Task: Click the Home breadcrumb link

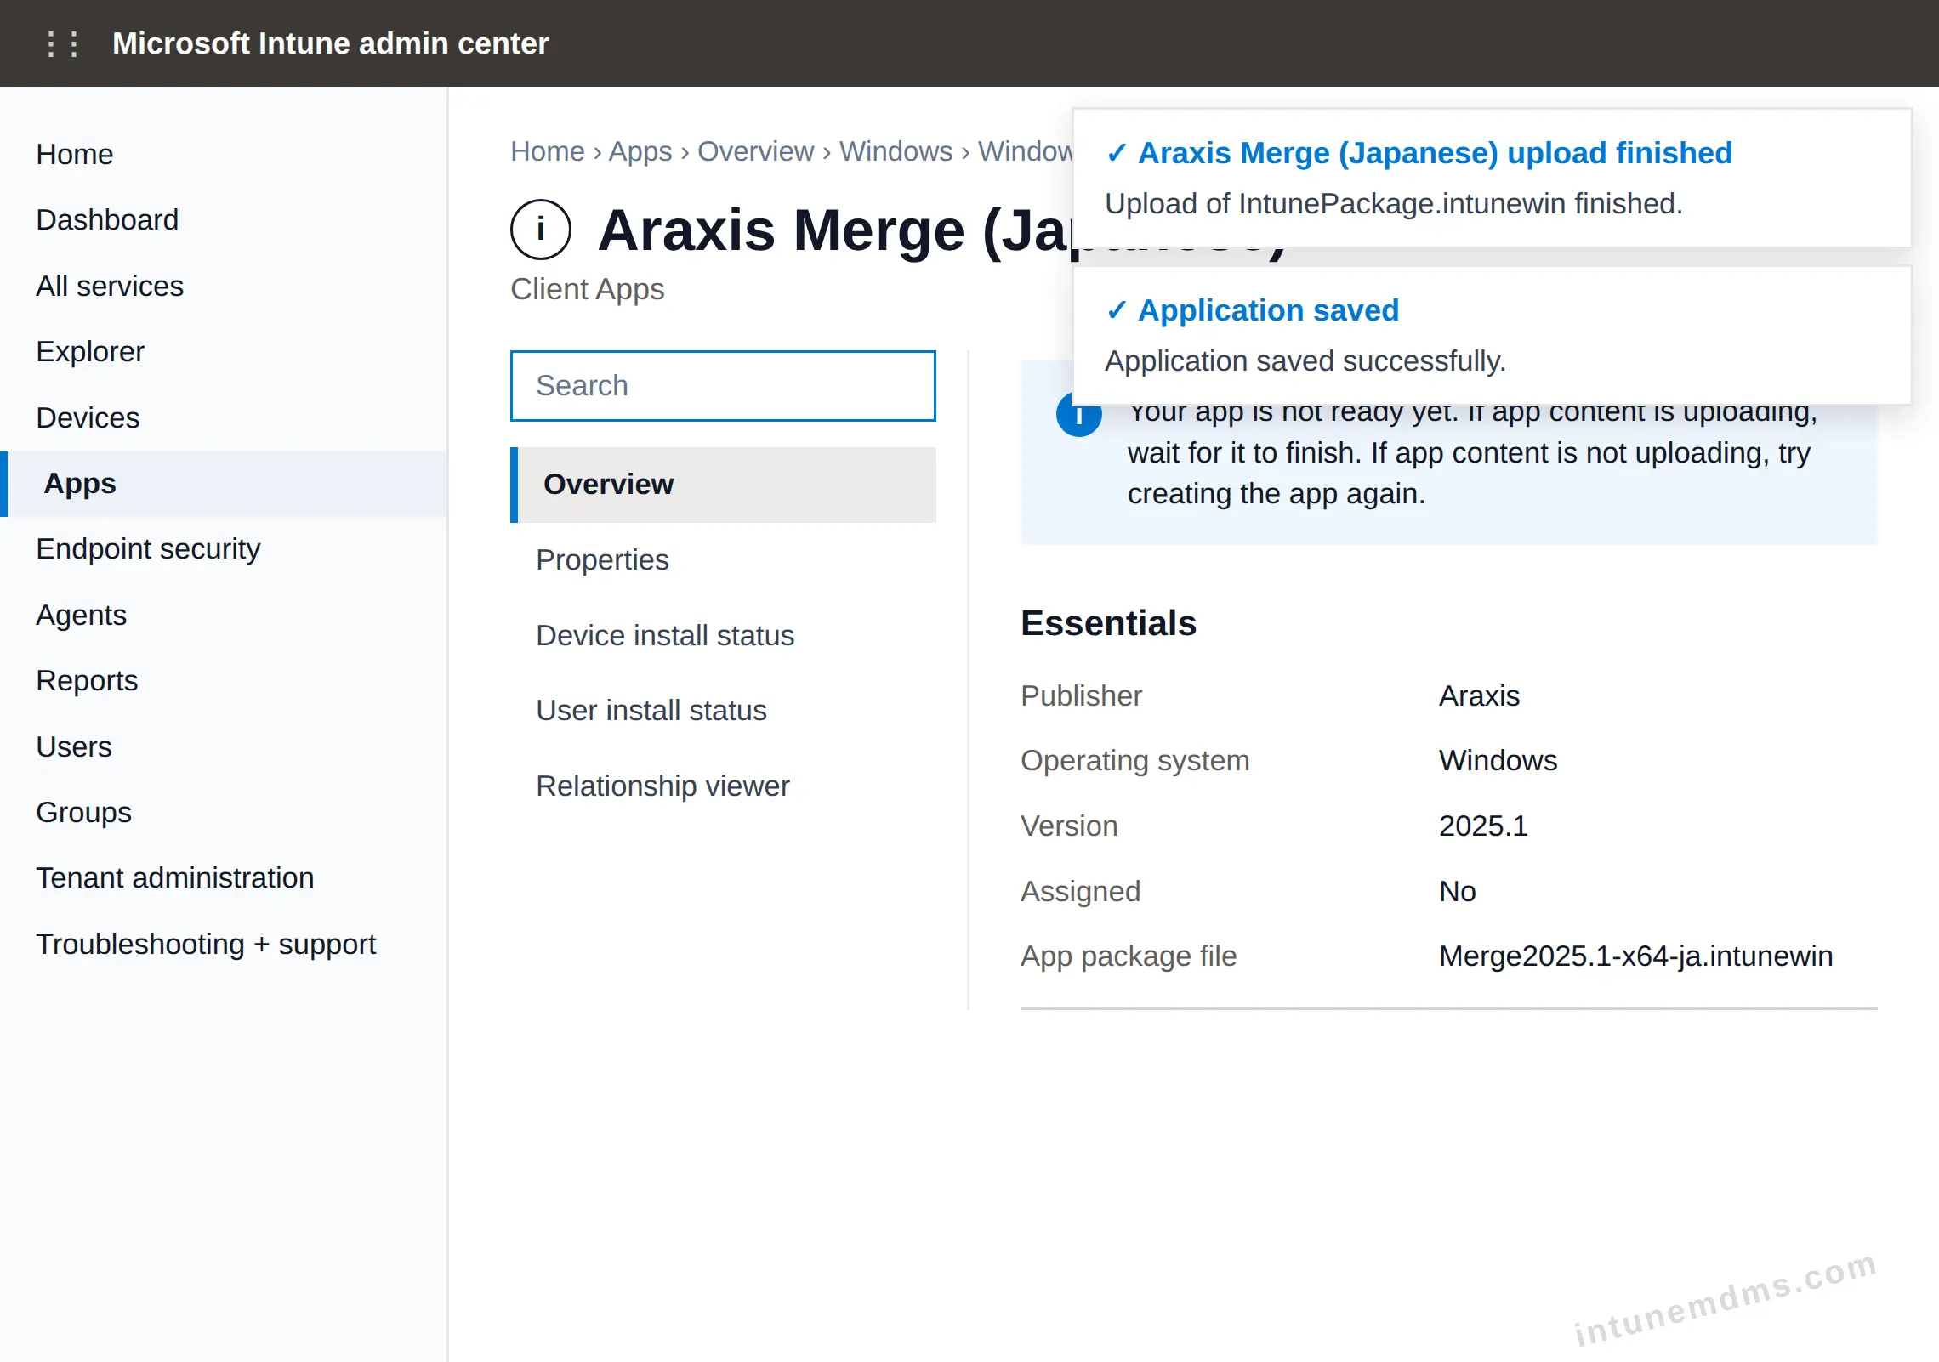Action: [548, 151]
